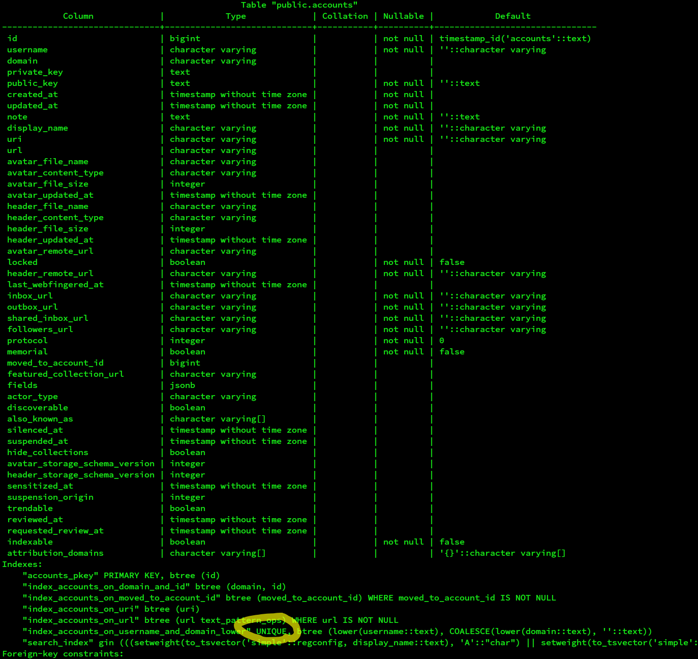The height and width of the screenshot is (659, 698).
Task: Select the Indexes section label
Action: tap(22, 564)
